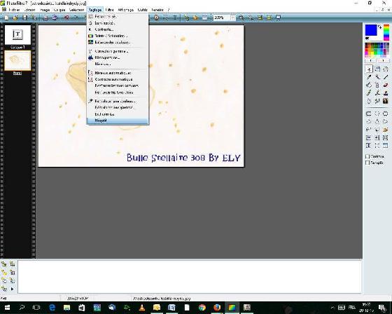Viewport: 392px width, 314px height.
Task: Select the magic wand tool
Action: [377, 77]
